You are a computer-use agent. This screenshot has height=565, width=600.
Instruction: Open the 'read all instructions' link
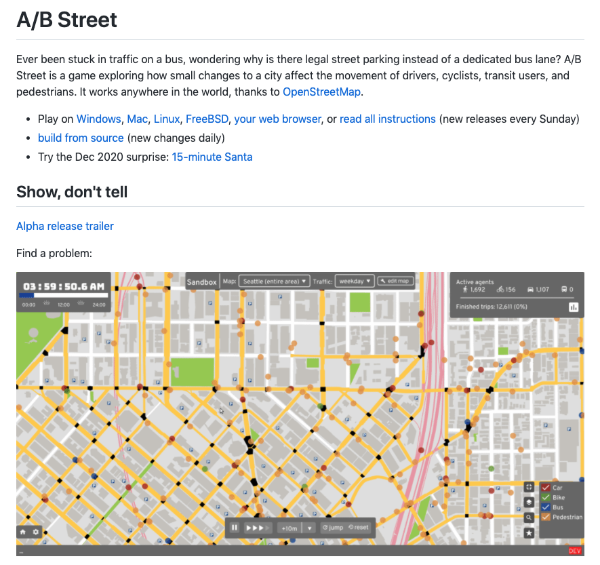tap(388, 119)
